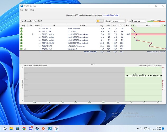Click the hop 3 packet-loss red bar in graph
The width and height of the screenshot is (167, 132).
point(149,34)
